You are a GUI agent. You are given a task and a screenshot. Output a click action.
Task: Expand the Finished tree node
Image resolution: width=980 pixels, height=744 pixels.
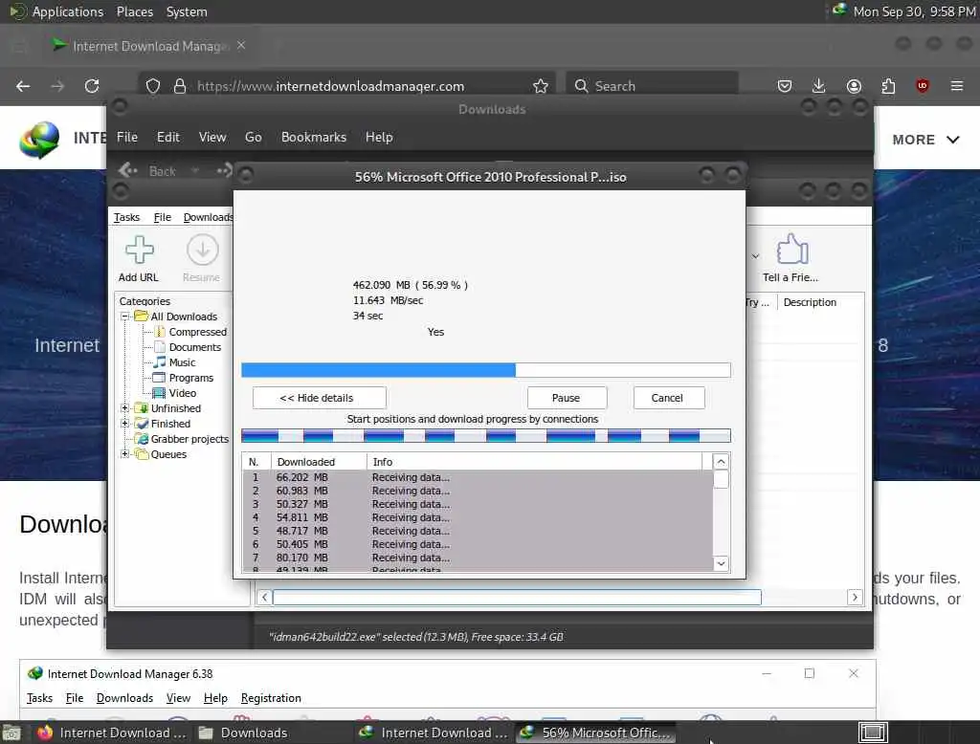click(x=125, y=424)
